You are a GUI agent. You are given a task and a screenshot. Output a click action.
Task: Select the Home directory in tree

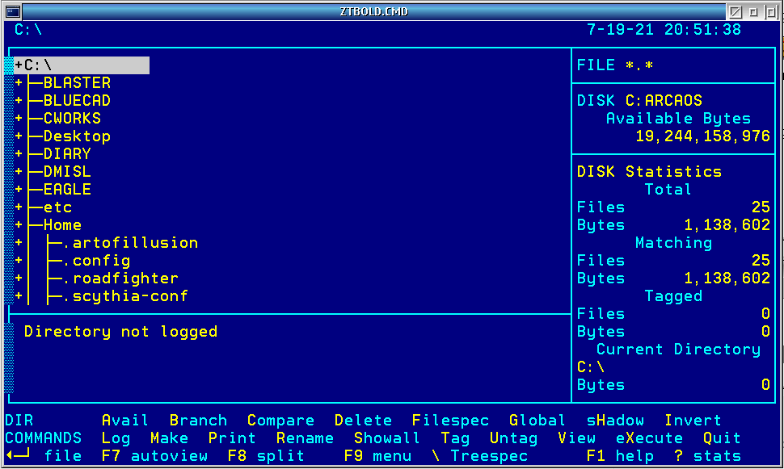click(x=62, y=225)
